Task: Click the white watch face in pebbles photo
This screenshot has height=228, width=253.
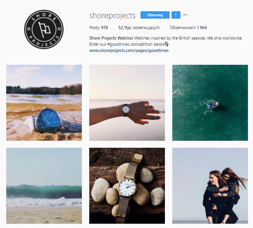Action: click(126, 187)
